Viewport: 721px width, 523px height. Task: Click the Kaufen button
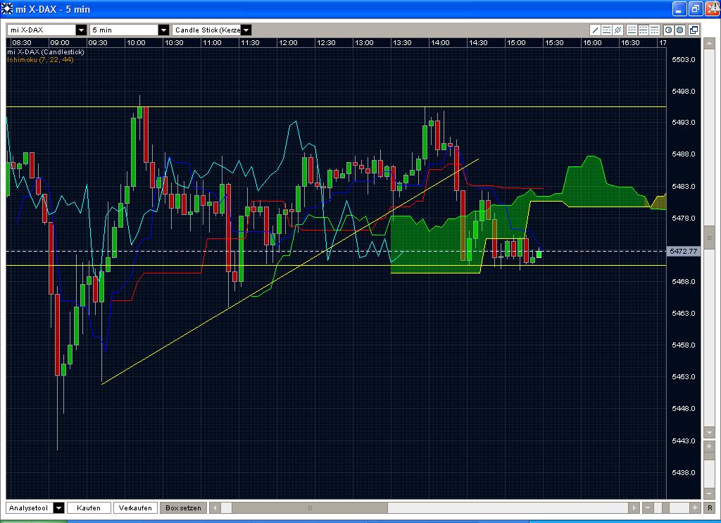tap(89, 507)
